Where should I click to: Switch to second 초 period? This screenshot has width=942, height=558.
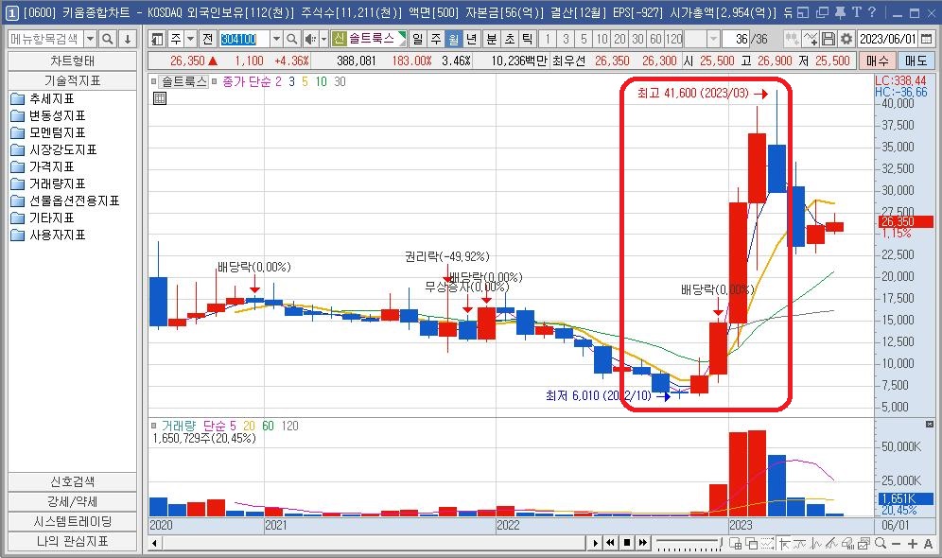[x=510, y=39]
